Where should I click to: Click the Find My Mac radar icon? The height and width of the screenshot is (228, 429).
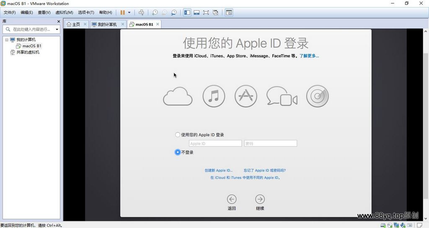click(x=318, y=96)
